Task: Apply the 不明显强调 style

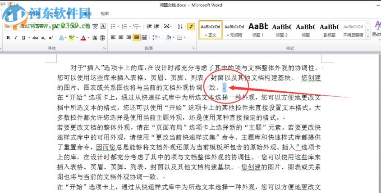Action: [353, 30]
